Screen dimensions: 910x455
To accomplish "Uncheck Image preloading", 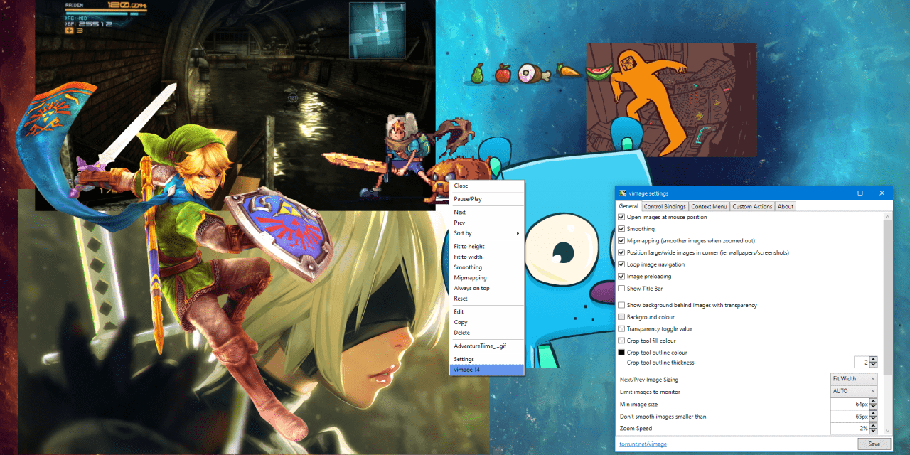I will [621, 277].
